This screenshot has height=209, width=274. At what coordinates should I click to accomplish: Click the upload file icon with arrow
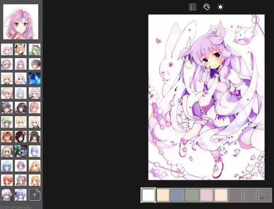34,195
